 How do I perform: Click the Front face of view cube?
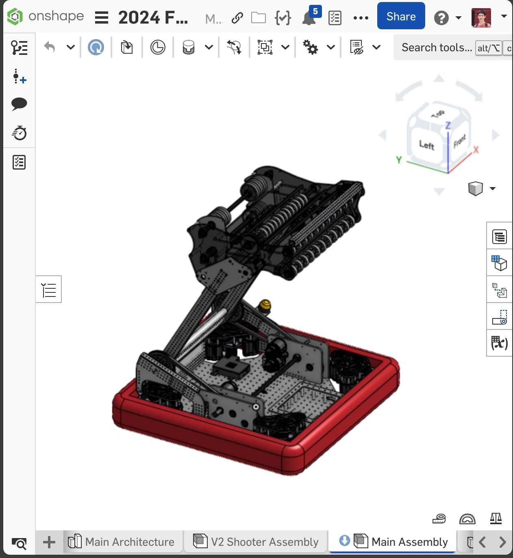(460, 141)
